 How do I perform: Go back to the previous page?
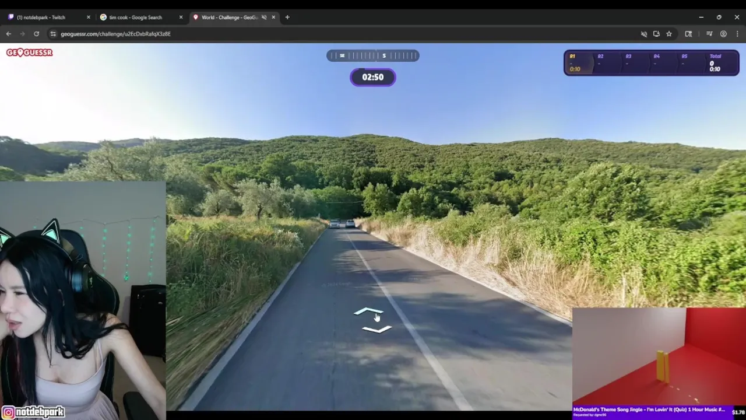coord(9,34)
